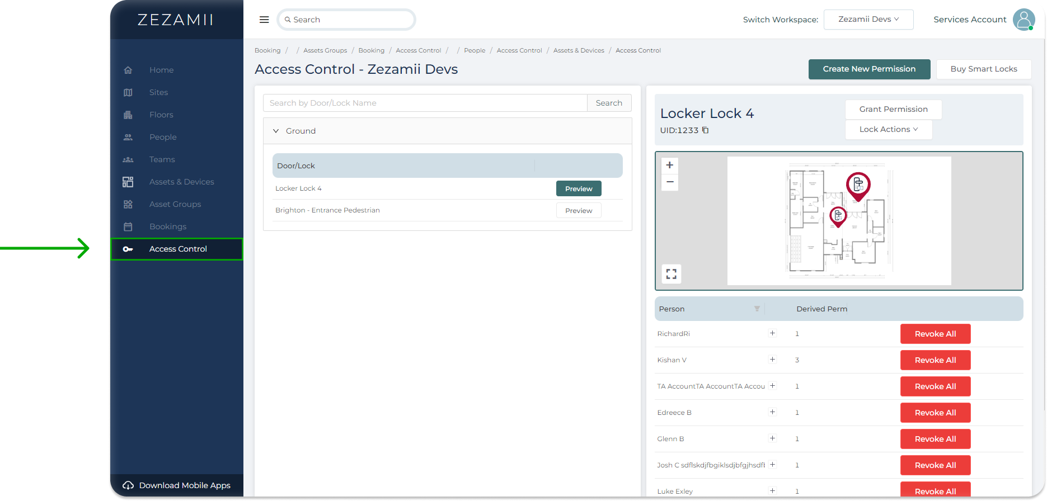The image size is (1047, 501).
Task: Click the People icon in sidebar
Action: (128, 137)
